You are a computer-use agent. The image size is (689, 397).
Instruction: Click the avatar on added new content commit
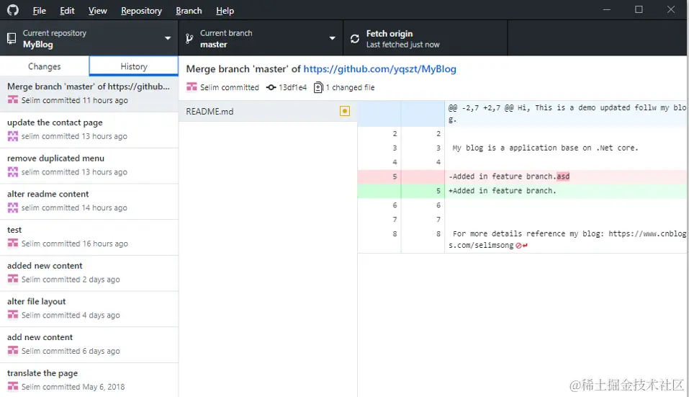13,279
